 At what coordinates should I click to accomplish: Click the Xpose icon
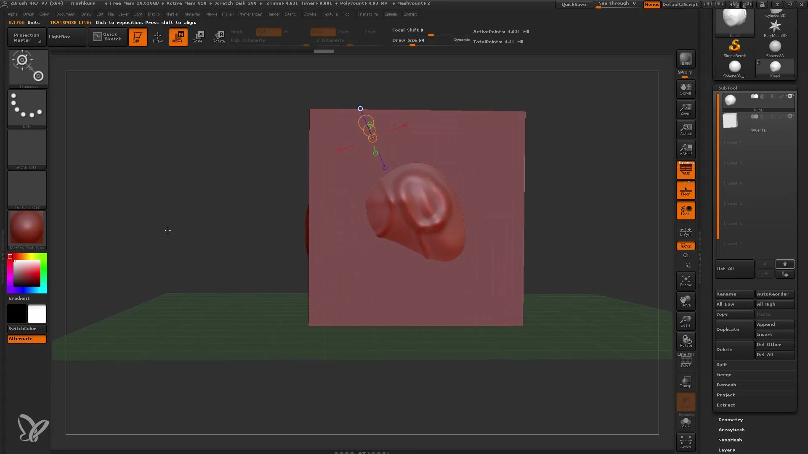(686, 442)
